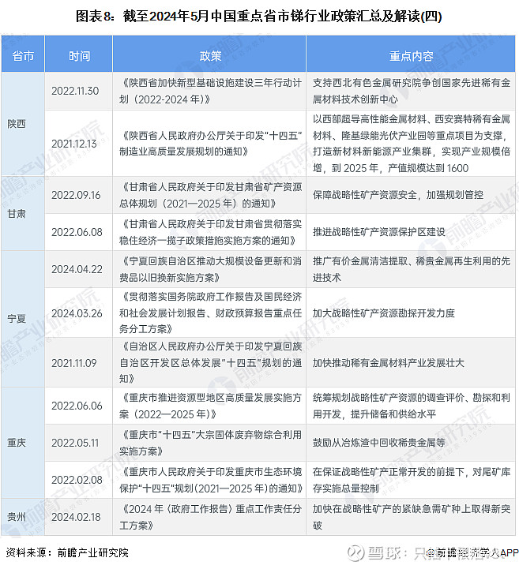Click the date 2022.11.30

coord(75,91)
